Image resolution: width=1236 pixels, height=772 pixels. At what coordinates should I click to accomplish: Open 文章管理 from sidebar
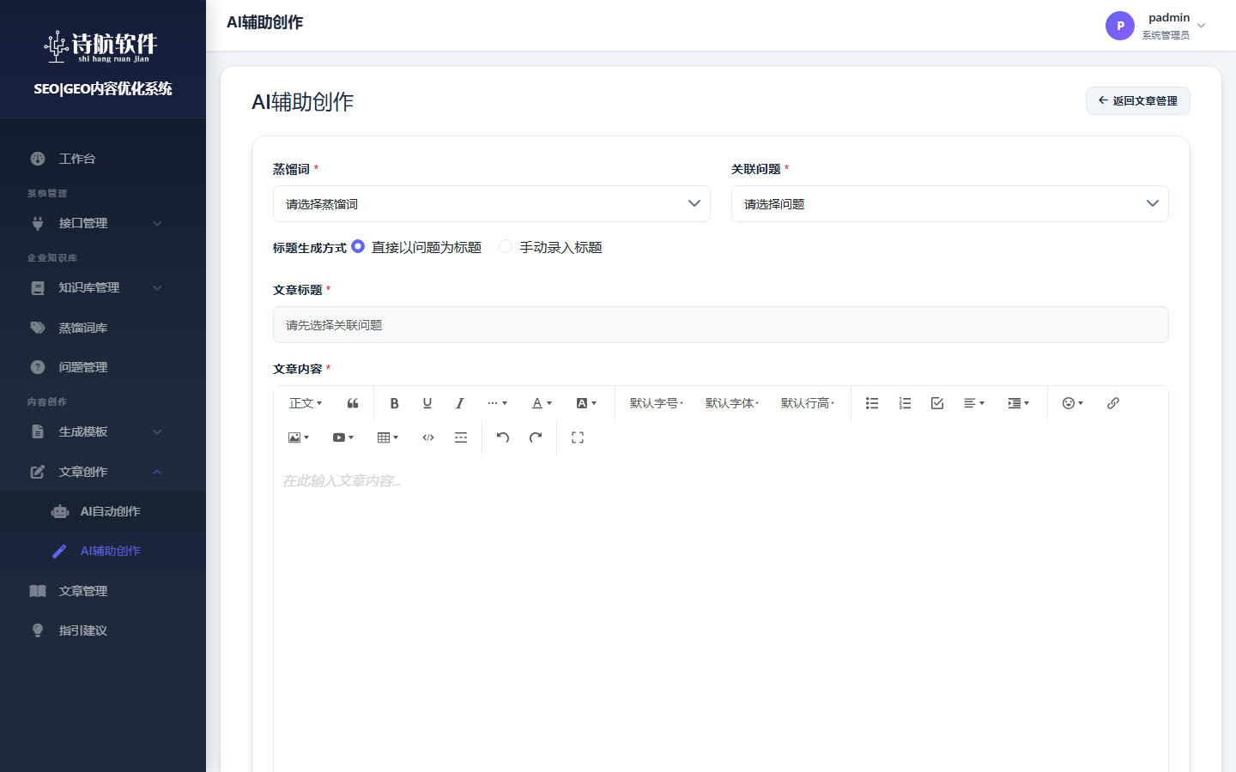tap(103, 591)
